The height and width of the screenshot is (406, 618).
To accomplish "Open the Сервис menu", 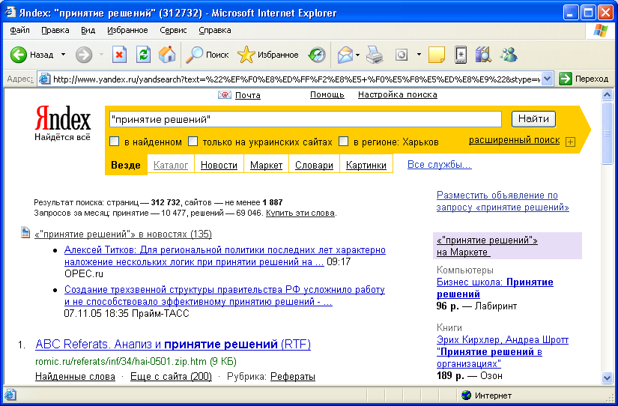I will click(x=173, y=31).
